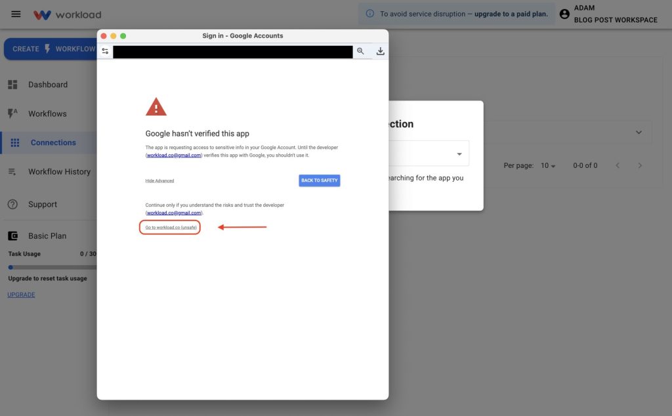
Task: Click upgrade to a paid plan link
Action: (x=511, y=14)
